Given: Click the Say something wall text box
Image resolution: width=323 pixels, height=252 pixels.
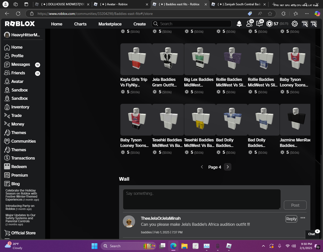Looking at the screenshot, I should click(x=202, y=199).
